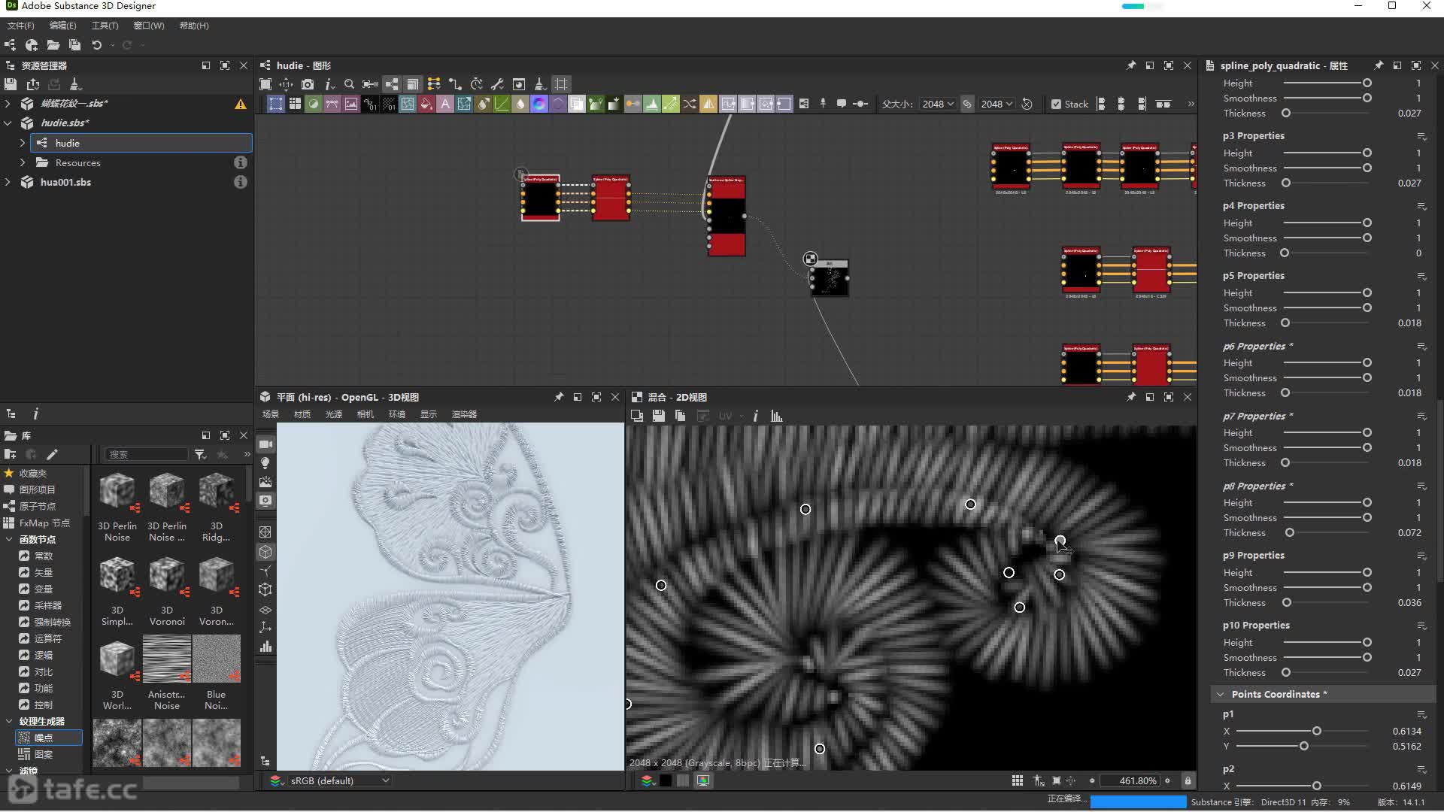Click the histogram icon in 2D view
The image size is (1444, 812).
click(777, 416)
